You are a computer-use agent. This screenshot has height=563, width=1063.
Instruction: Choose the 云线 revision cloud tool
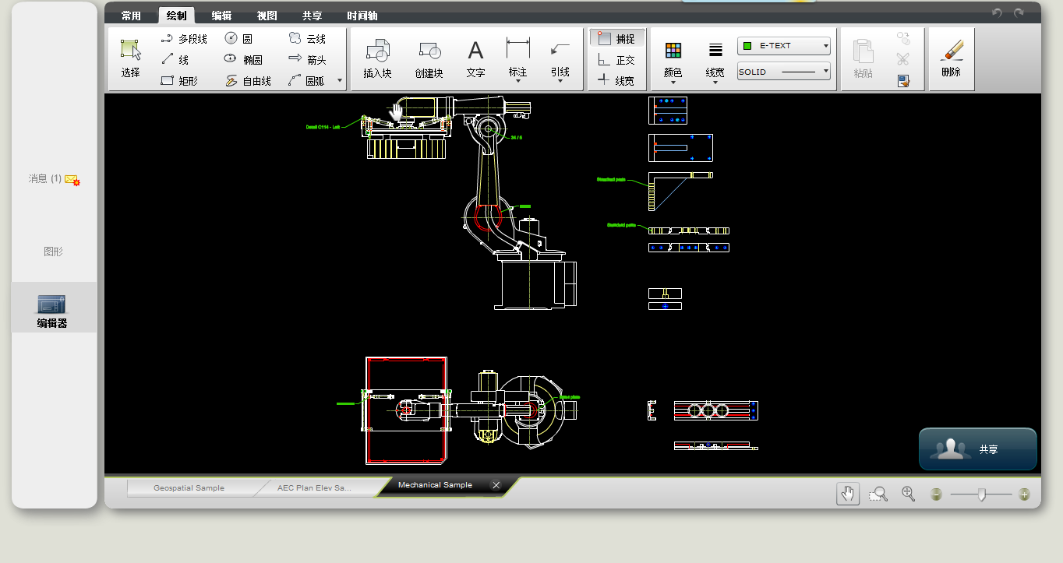point(306,38)
